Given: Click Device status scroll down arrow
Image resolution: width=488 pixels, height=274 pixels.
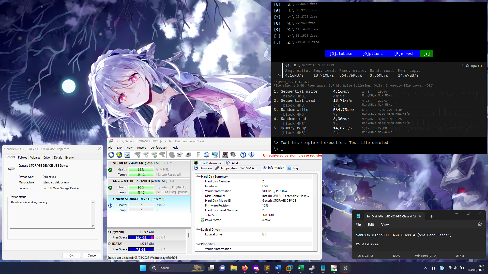Looking at the screenshot, I should 93,226.
